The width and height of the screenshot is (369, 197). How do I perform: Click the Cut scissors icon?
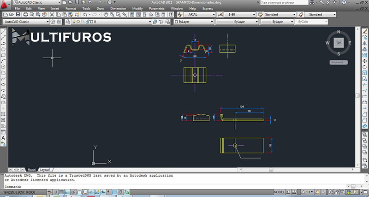[x=52, y=15]
